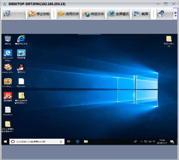The height and width of the screenshot is (160, 179).
Task: Click the People icon in the remote system tray
Action: coord(136,142)
